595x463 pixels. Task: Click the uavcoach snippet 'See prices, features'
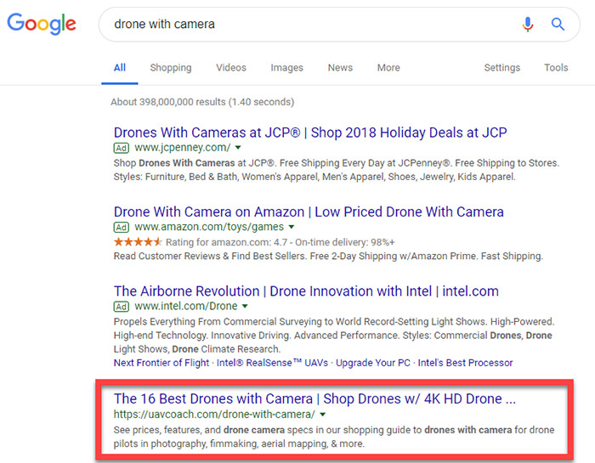pyautogui.click(x=157, y=430)
